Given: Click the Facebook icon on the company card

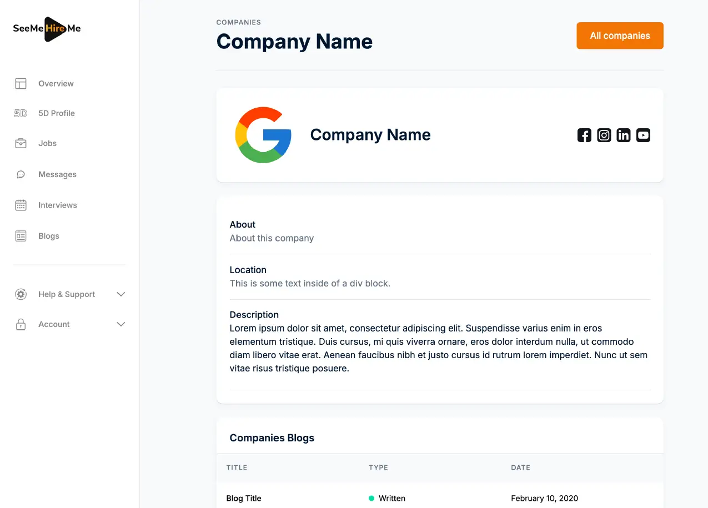Looking at the screenshot, I should point(584,135).
